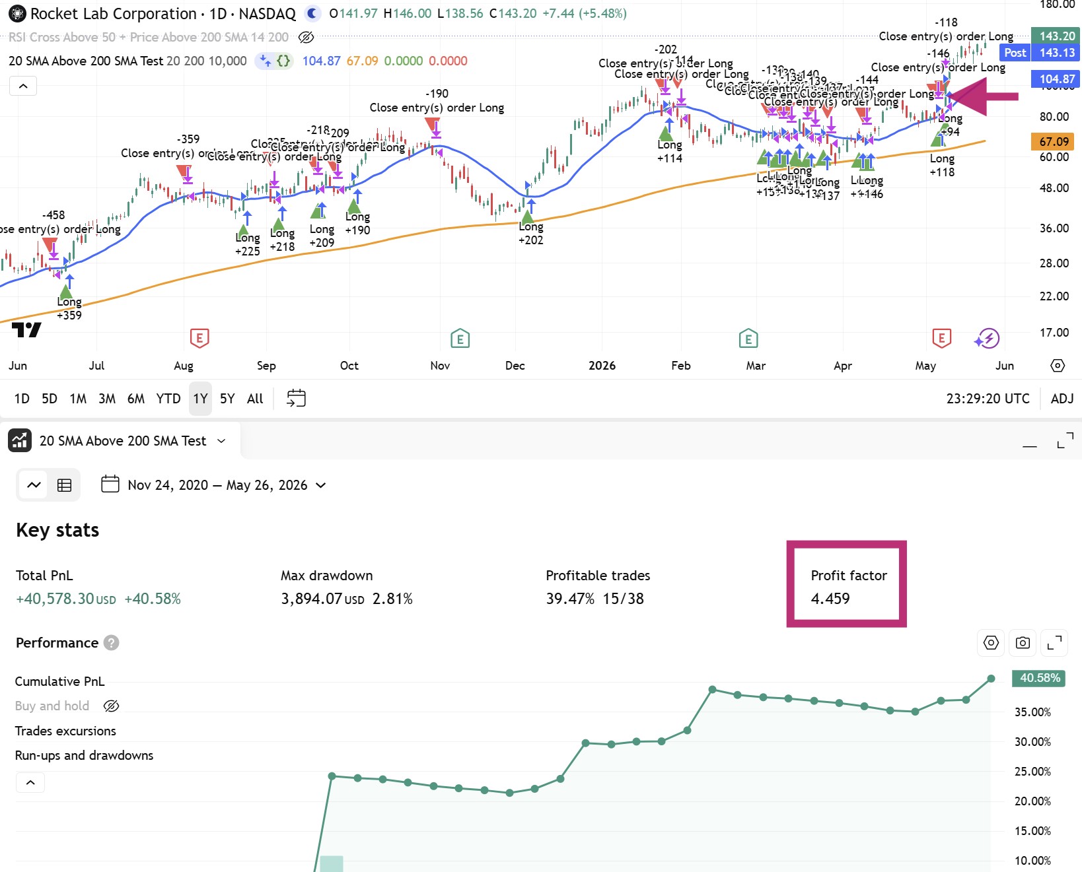Select the 5D time range
The width and height of the screenshot is (1082, 872).
pyautogui.click(x=50, y=399)
